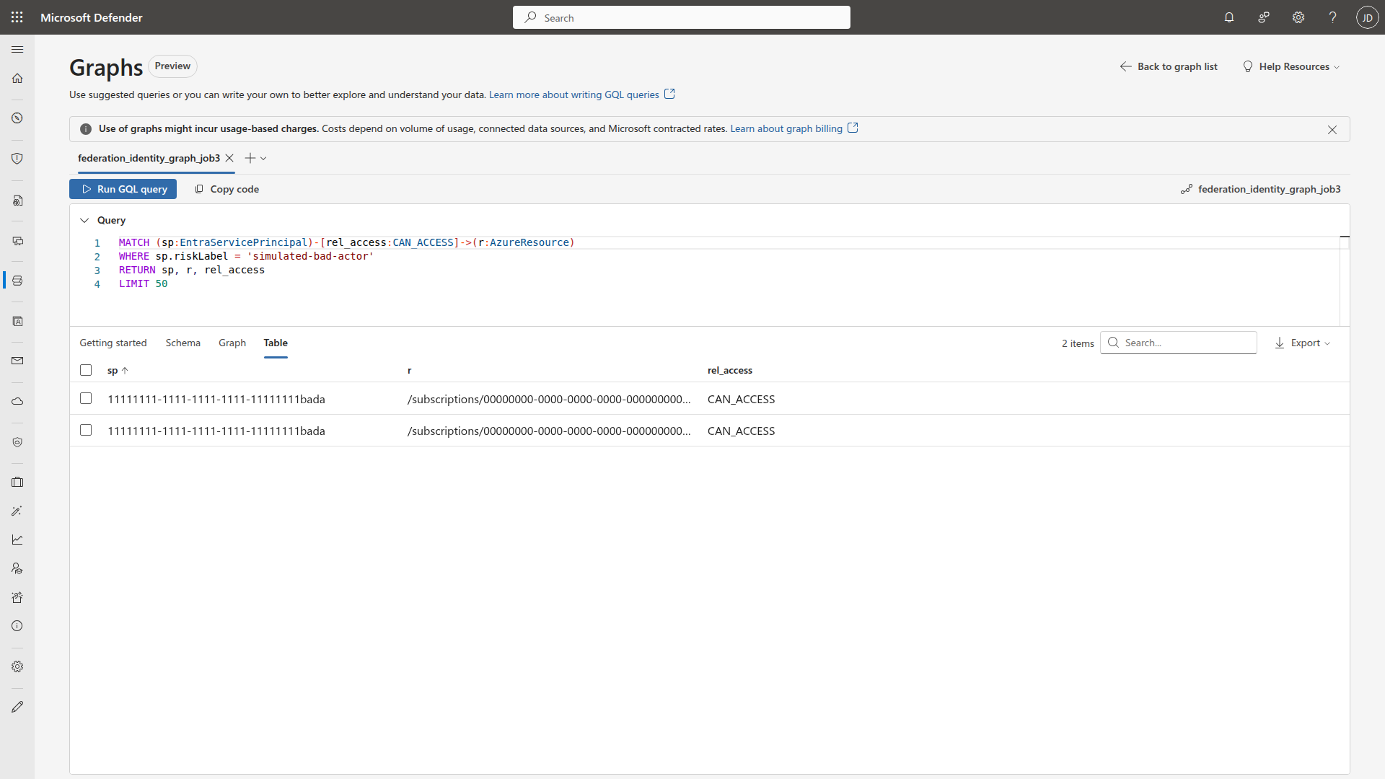Viewport: 1385px width, 779px height.
Task: Open the Export dropdown
Action: 1303,343
